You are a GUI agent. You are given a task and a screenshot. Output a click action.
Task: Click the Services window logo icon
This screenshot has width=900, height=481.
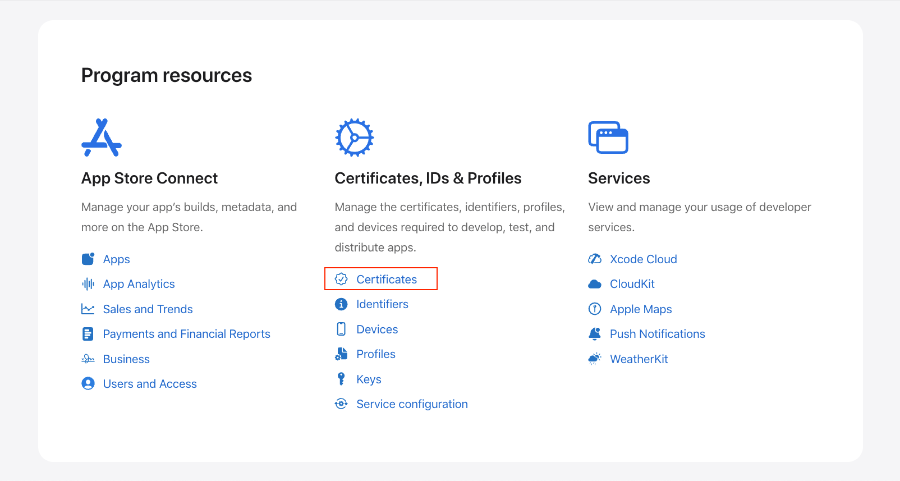(x=608, y=138)
